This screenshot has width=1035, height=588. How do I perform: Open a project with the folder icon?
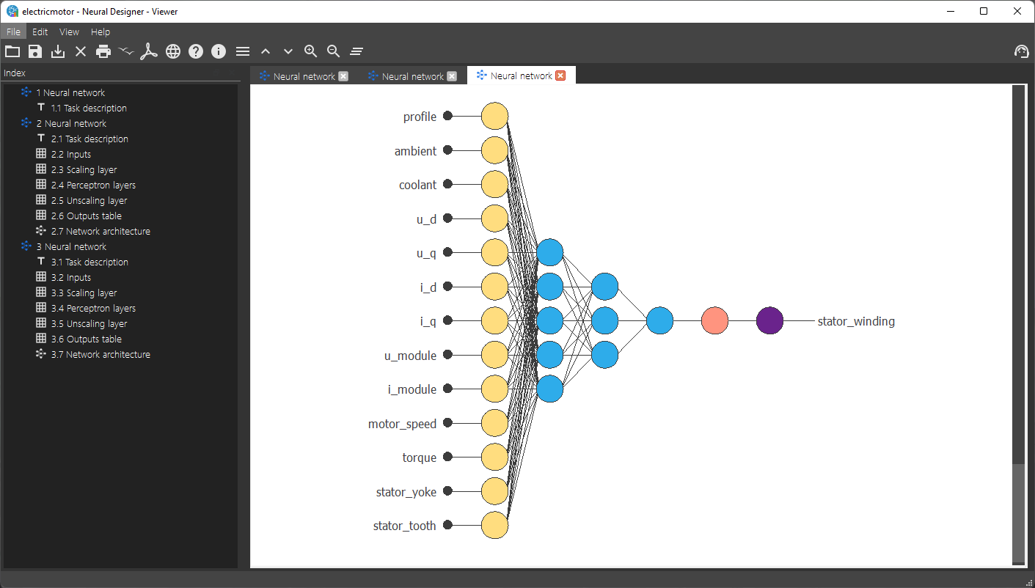(12, 51)
